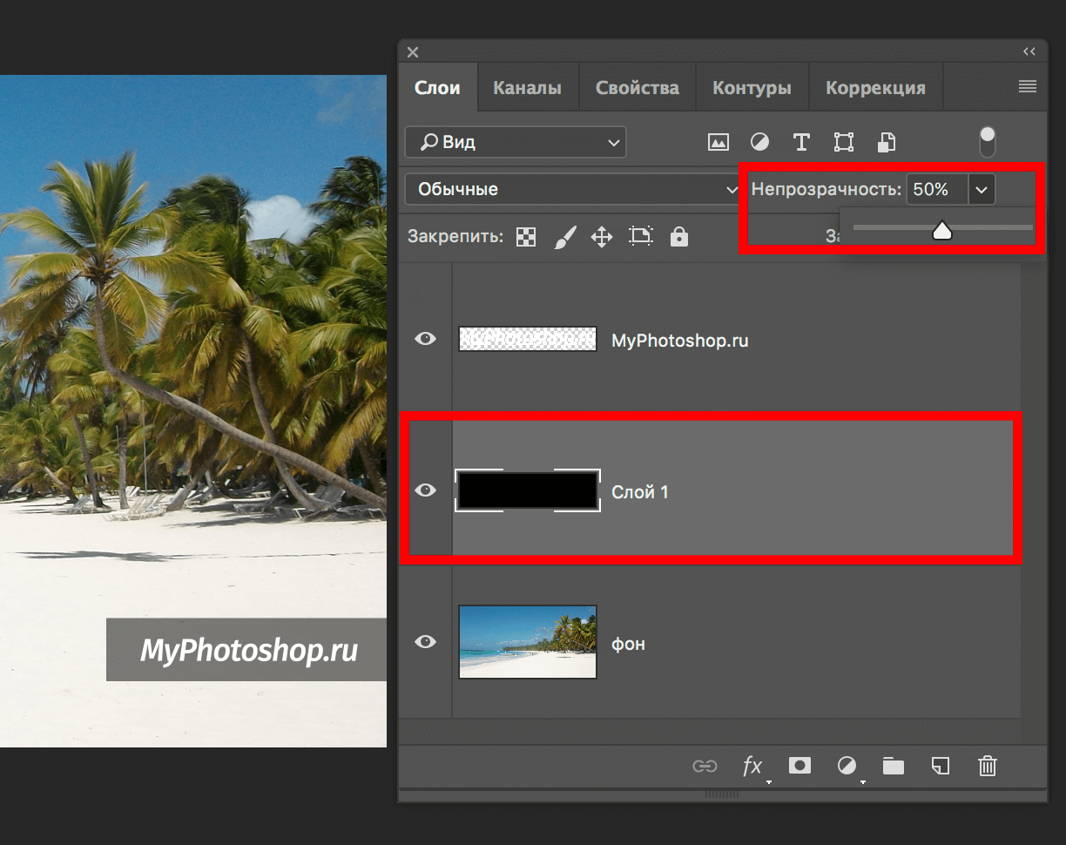Click the shape layer filter icon

click(x=843, y=142)
